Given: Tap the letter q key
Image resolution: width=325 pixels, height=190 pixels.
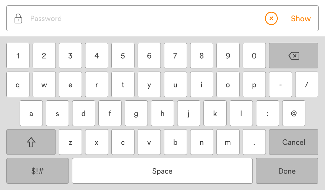Looking at the screenshot, I should (18, 85).
